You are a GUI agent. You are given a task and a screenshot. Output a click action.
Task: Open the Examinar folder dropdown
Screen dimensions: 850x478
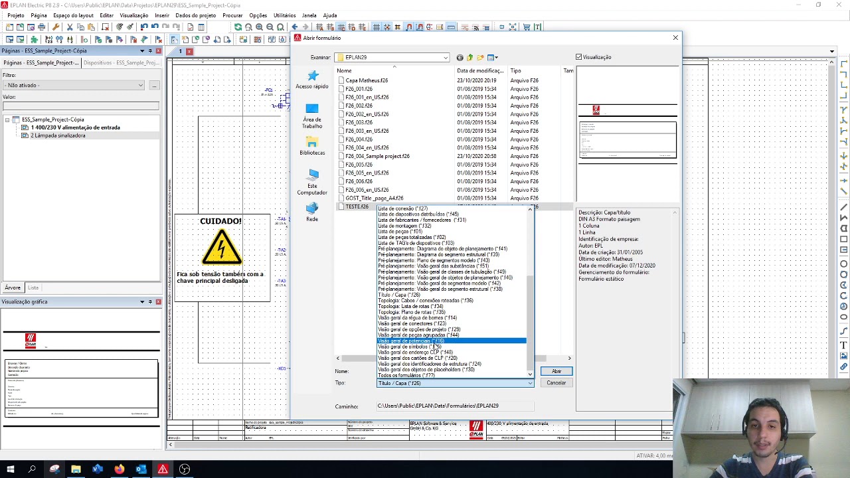point(446,58)
